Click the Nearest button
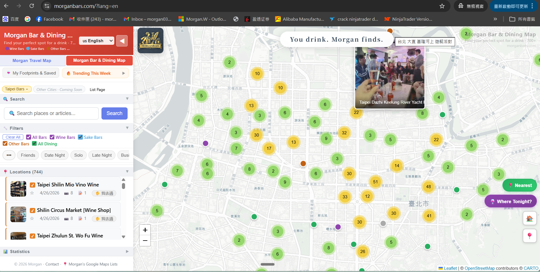This screenshot has width=540, height=272. [520, 185]
